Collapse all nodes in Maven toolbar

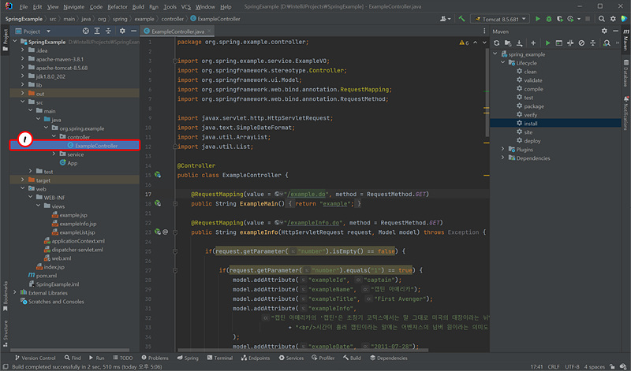click(x=593, y=43)
